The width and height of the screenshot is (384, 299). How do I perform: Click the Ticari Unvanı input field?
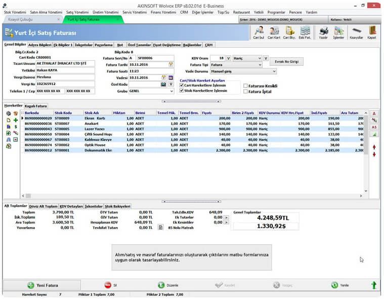click(65, 63)
